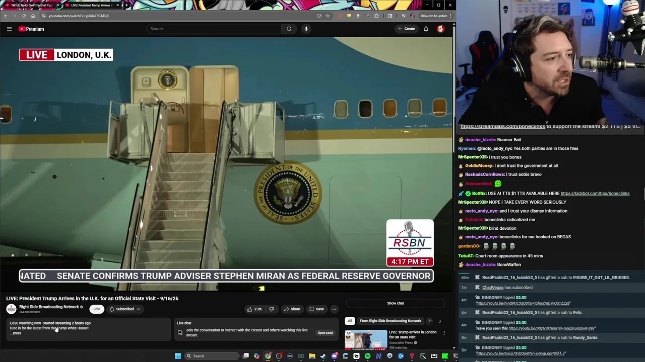Screen dimensions: 645x362
Task: Click Show chat button
Action: (396, 303)
